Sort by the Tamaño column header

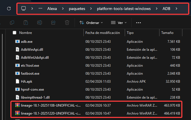[167, 33]
